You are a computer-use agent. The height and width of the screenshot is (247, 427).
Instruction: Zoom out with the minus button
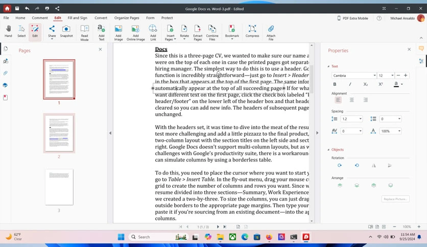click(x=394, y=227)
